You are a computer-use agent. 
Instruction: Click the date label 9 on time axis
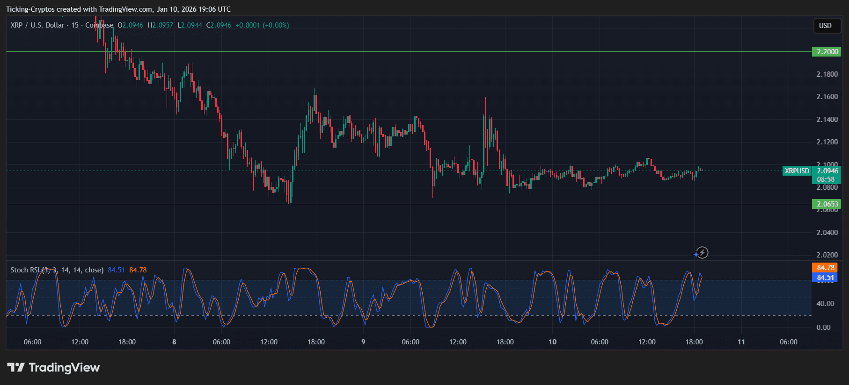point(363,342)
